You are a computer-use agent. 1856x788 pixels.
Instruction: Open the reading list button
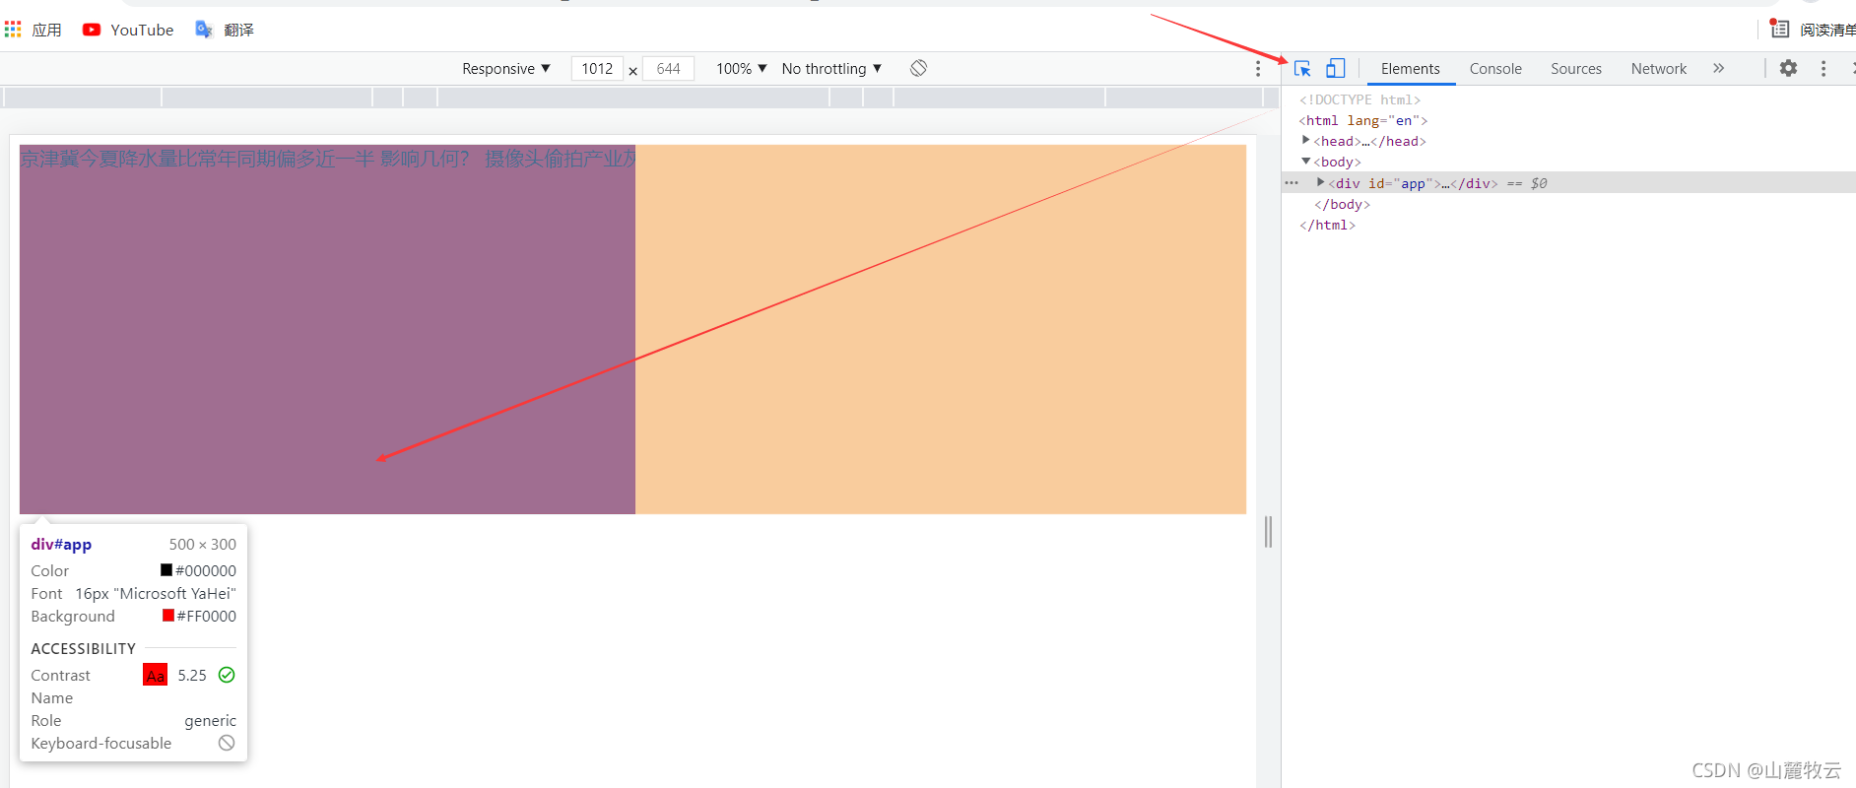coord(1813,30)
